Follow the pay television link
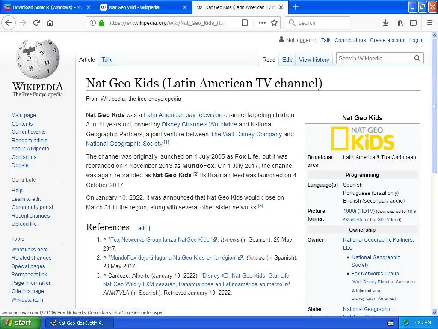Viewport: 438px width, 329px height. (204, 115)
